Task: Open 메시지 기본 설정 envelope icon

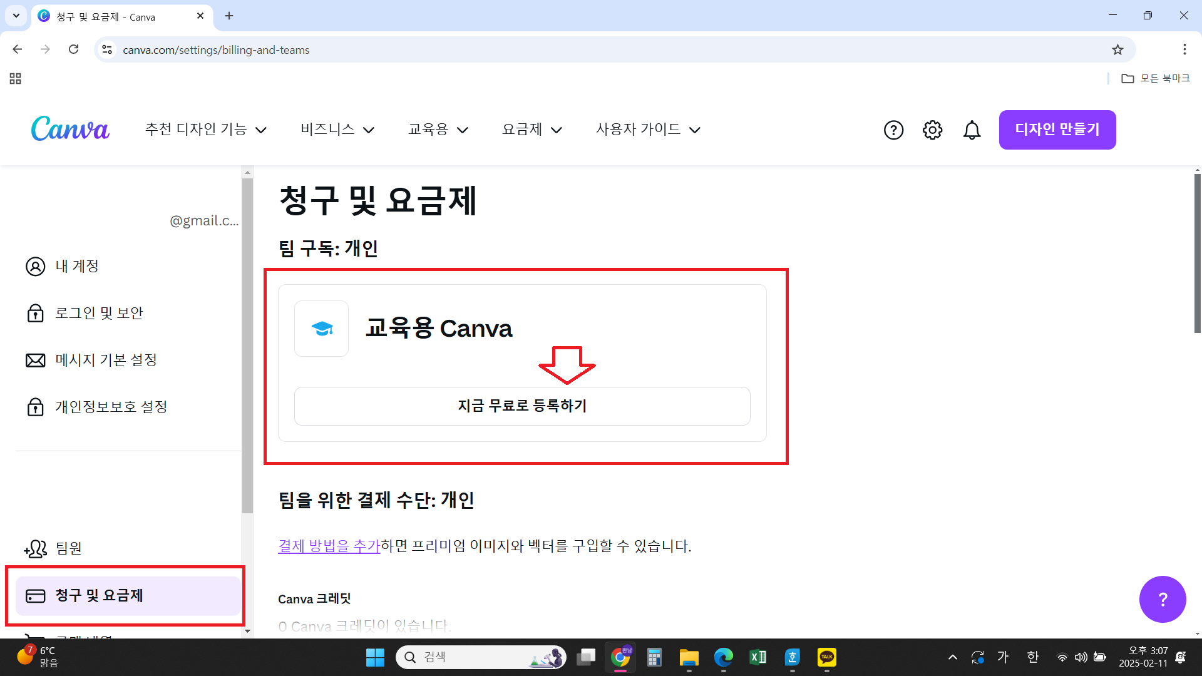Action: click(35, 360)
